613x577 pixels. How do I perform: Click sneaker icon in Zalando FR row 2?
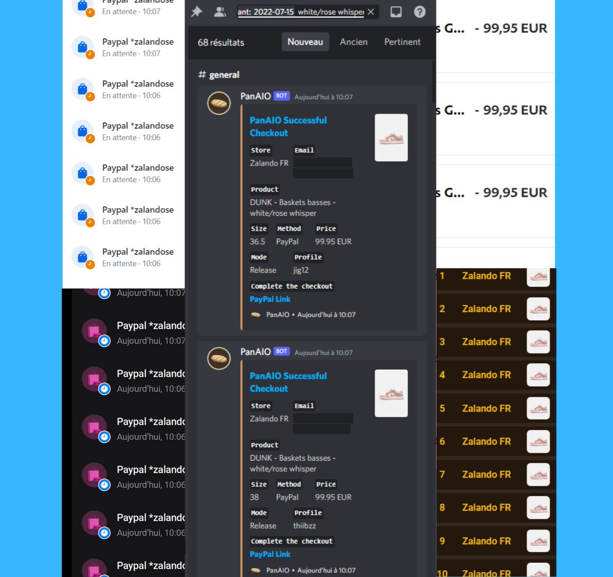(x=538, y=309)
